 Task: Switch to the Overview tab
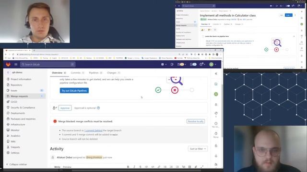[x=59, y=73]
